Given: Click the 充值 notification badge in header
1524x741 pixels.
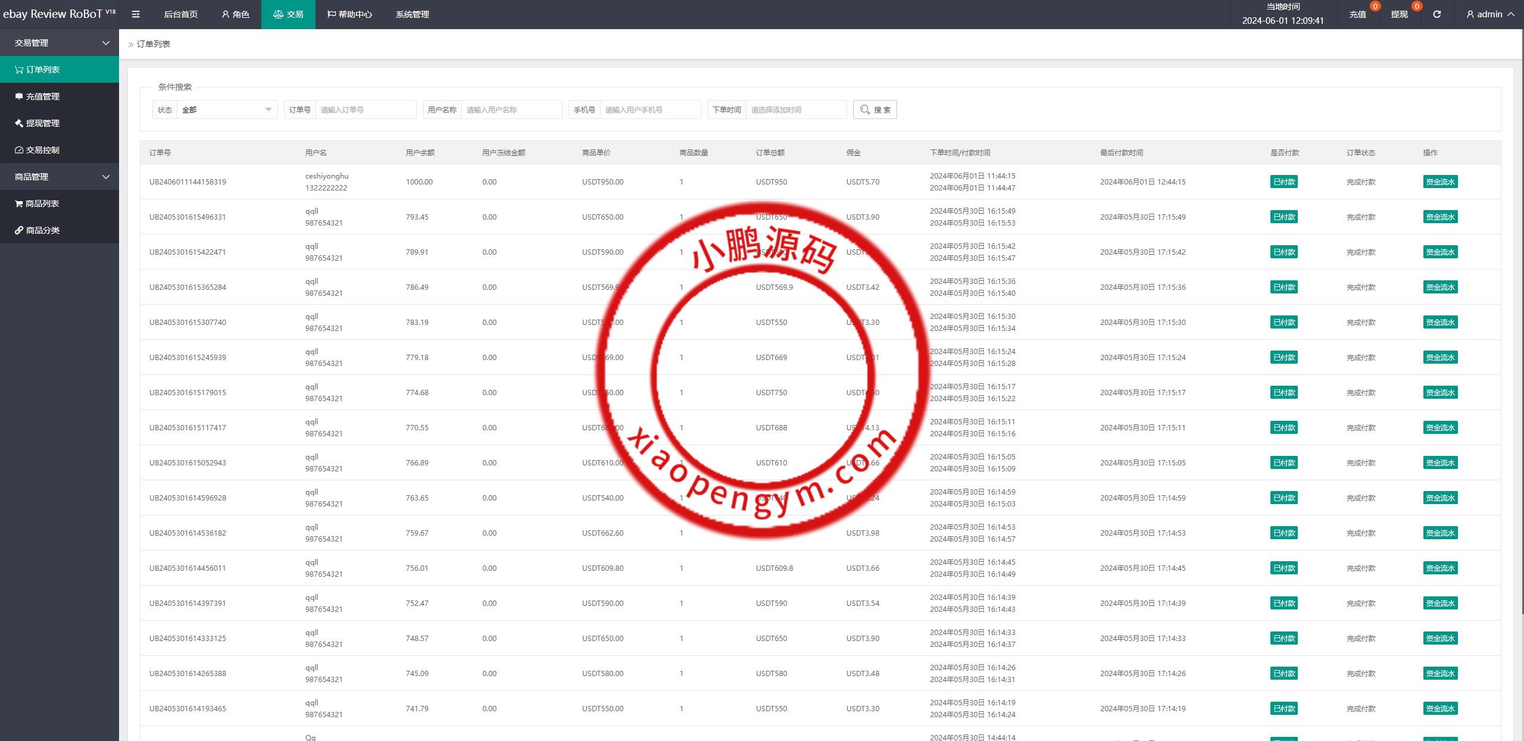Looking at the screenshot, I should tap(1375, 7).
